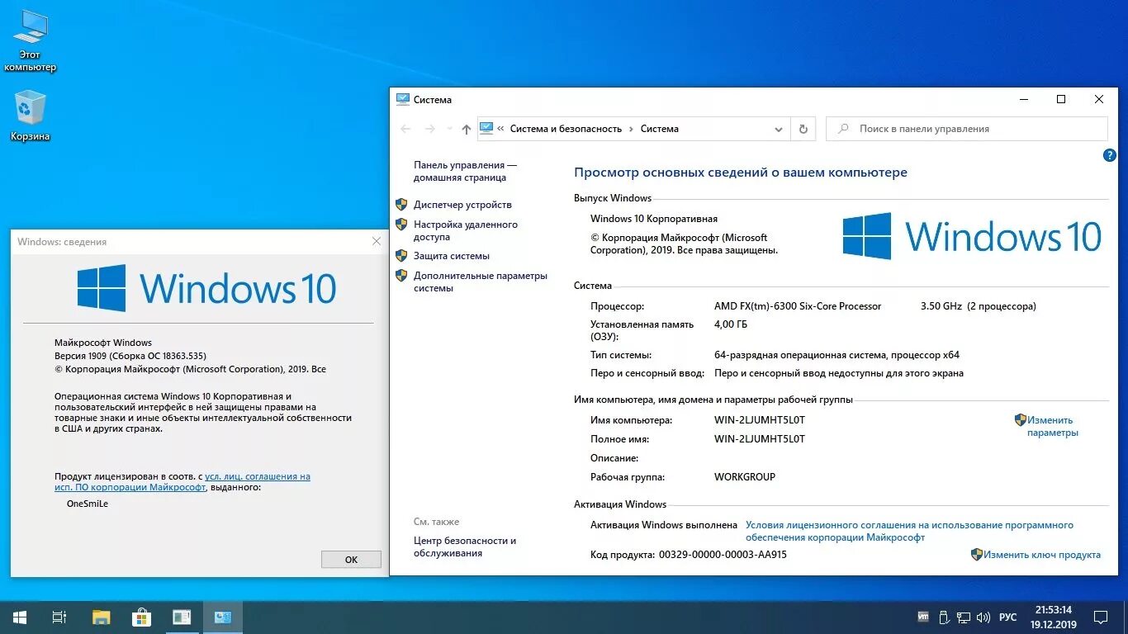Click the search magnifier icon

843,129
